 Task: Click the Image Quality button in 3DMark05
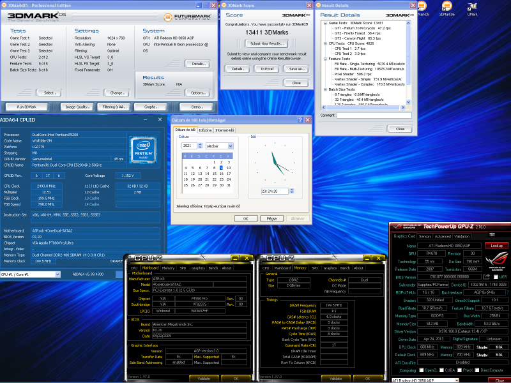77,107
